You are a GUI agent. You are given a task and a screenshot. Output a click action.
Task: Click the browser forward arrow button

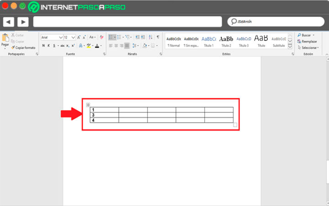[23, 22]
